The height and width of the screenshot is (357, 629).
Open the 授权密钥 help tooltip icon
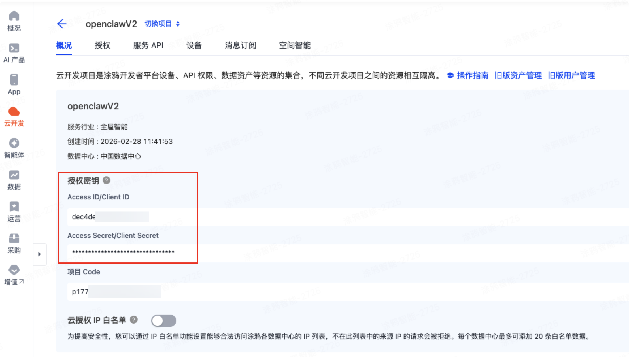point(107,180)
